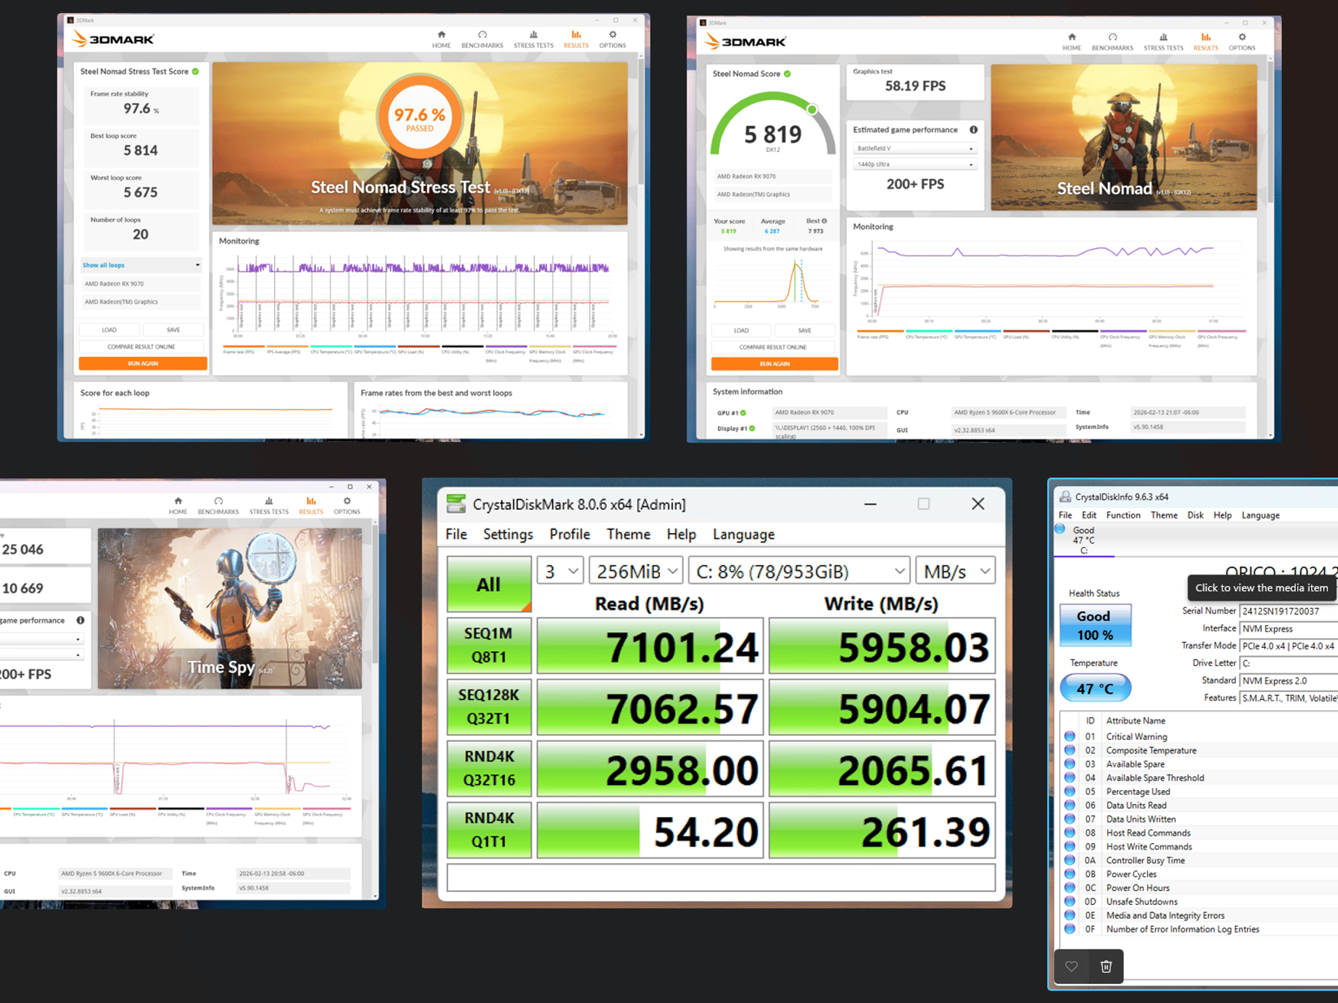1338x1003 pixels.
Task: Open RESULTS in the Steel Nomad Stress Test window
Action: (576, 39)
